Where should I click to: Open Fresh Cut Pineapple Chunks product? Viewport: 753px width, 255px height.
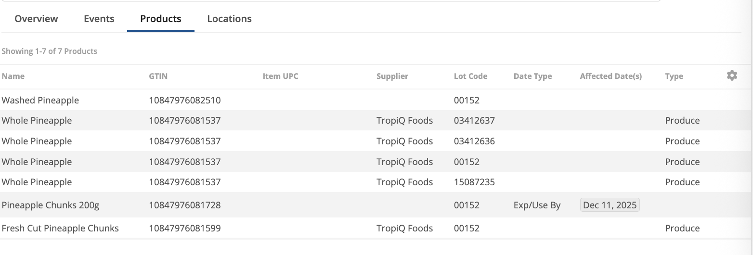60,228
